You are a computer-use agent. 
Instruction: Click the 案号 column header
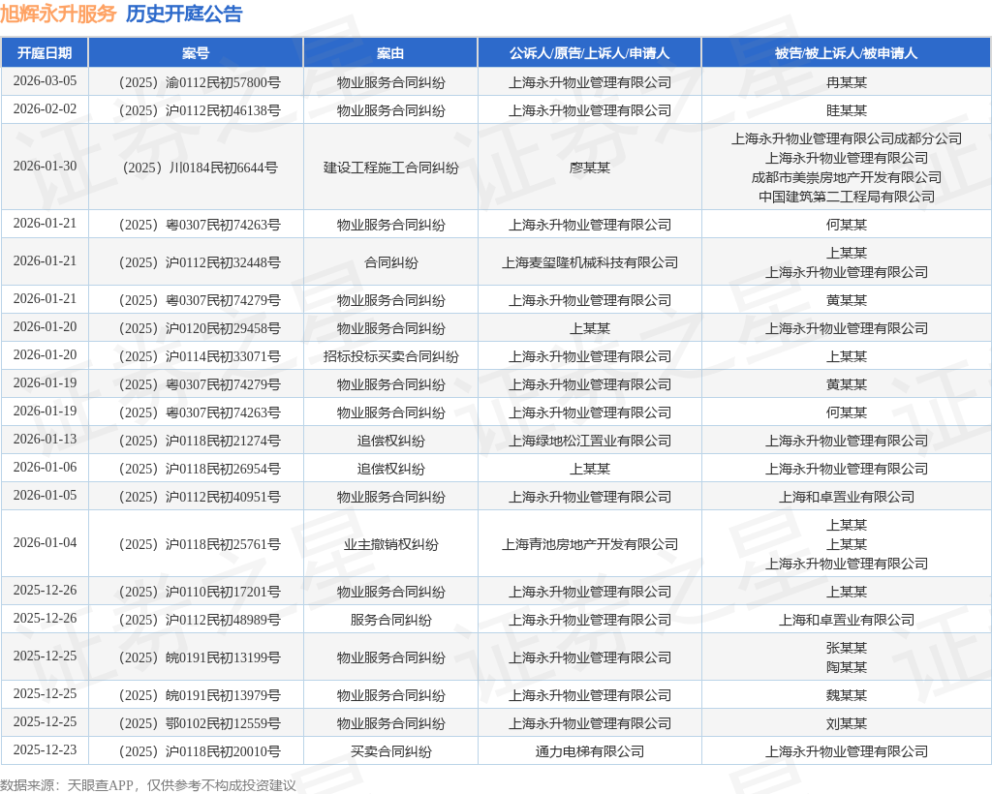[x=196, y=53]
